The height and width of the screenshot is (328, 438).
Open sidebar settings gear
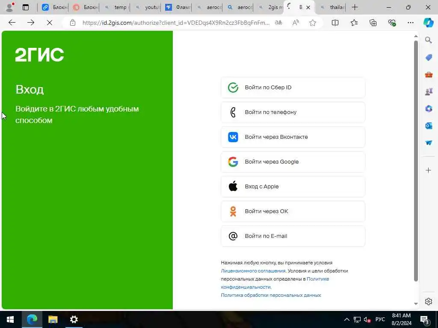pos(428,302)
